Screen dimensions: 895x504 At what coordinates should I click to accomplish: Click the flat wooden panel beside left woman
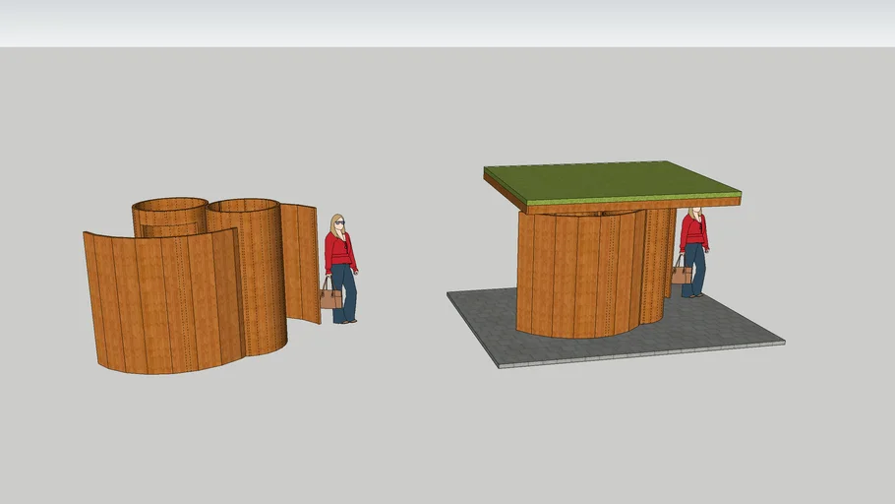tap(301, 261)
